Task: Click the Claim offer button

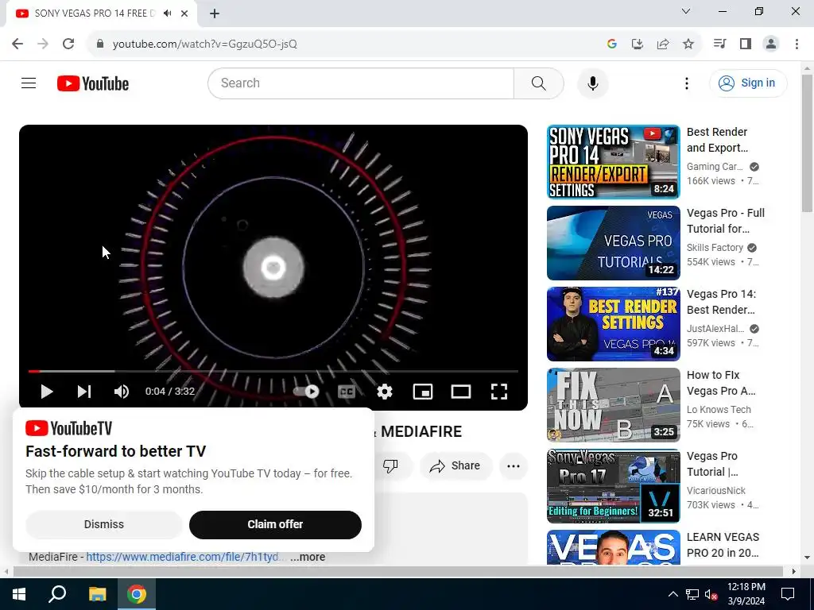Action: pos(275,524)
